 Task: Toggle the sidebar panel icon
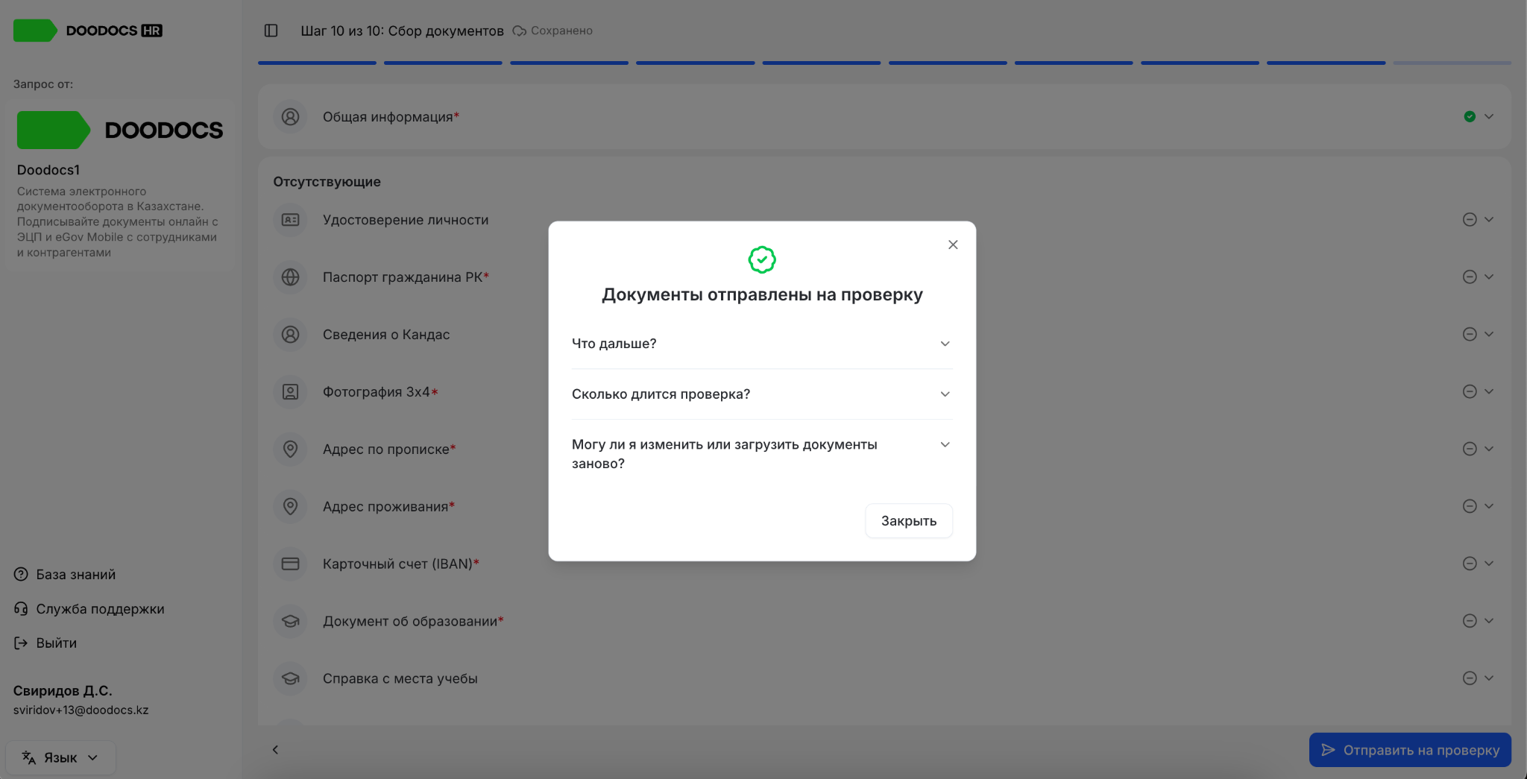(x=271, y=31)
